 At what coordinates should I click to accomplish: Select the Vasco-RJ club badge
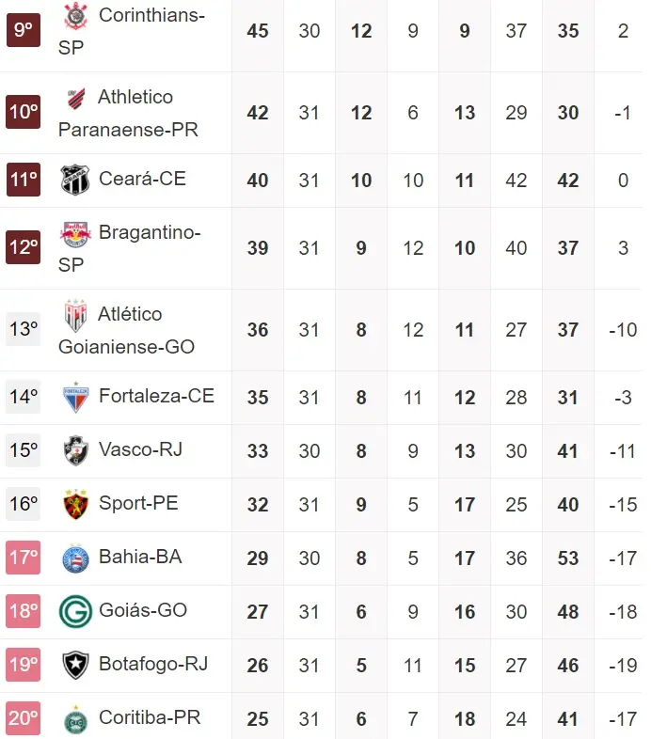click(x=75, y=450)
